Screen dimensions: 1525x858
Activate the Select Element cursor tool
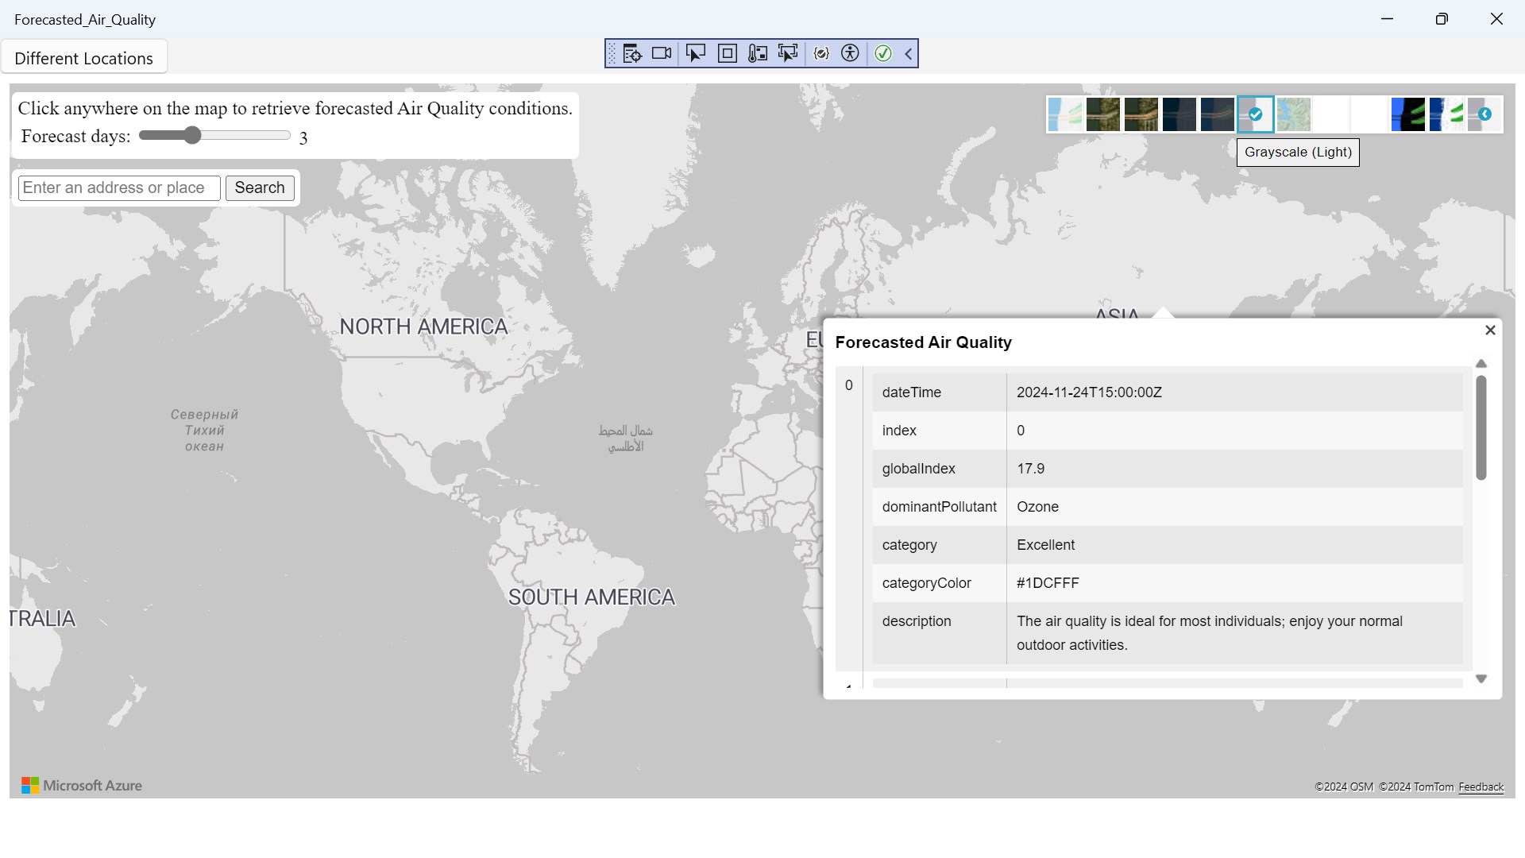coord(695,53)
